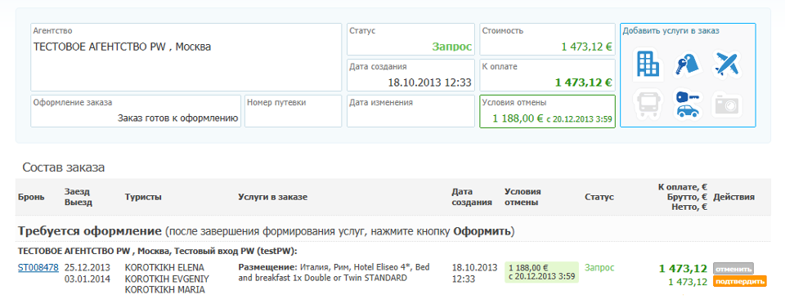Image resolution: width=785 pixels, height=299 pixels.
Task: Click the Статус Запрос value
Action: click(452, 47)
